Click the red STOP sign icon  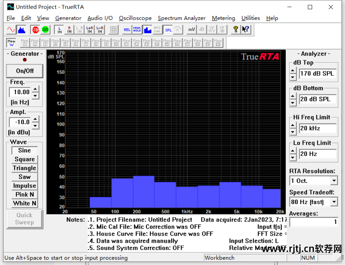35,29
